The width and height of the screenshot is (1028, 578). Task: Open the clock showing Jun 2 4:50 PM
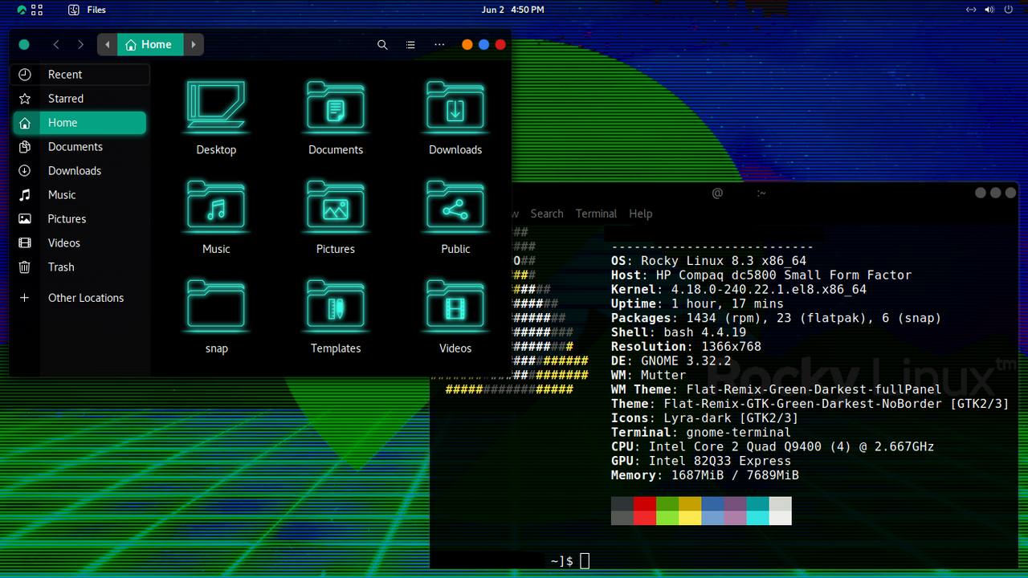click(x=512, y=10)
